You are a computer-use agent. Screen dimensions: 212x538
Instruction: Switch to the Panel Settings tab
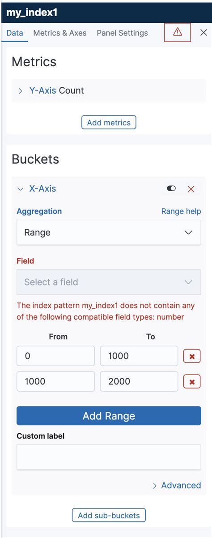pos(122,33)
